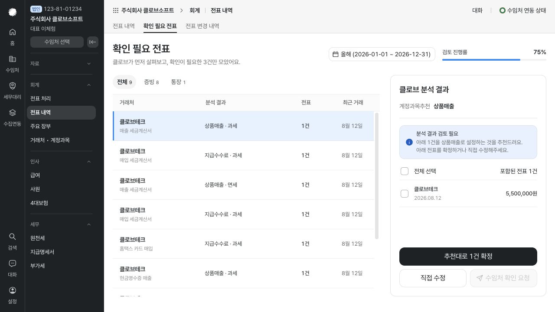Viewport: 555px width, 312px height.
Task: Collapse the sidebar with the arrow button
Action: click(93, 42)
